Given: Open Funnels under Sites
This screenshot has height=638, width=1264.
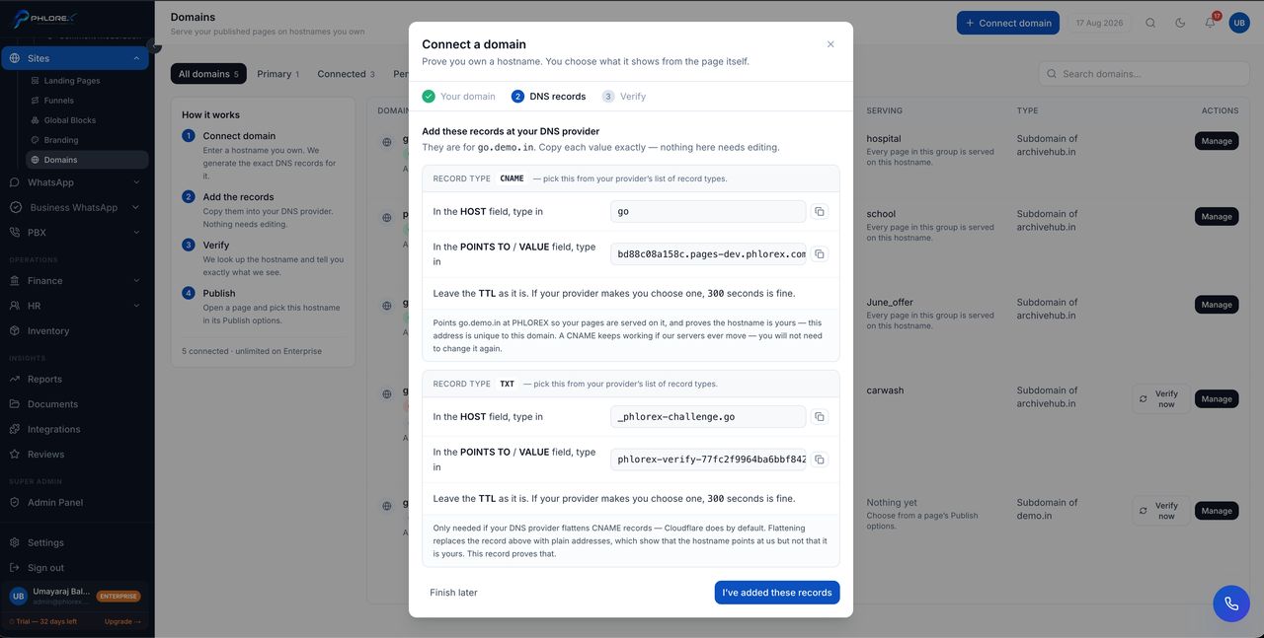Looking at the screenshot, I should click(x=59, y=101).
